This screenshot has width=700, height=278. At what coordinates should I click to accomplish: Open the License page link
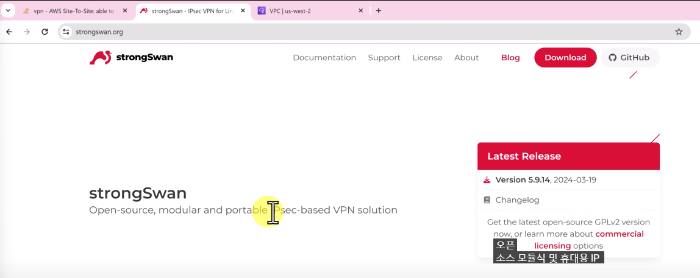[427, 57]
